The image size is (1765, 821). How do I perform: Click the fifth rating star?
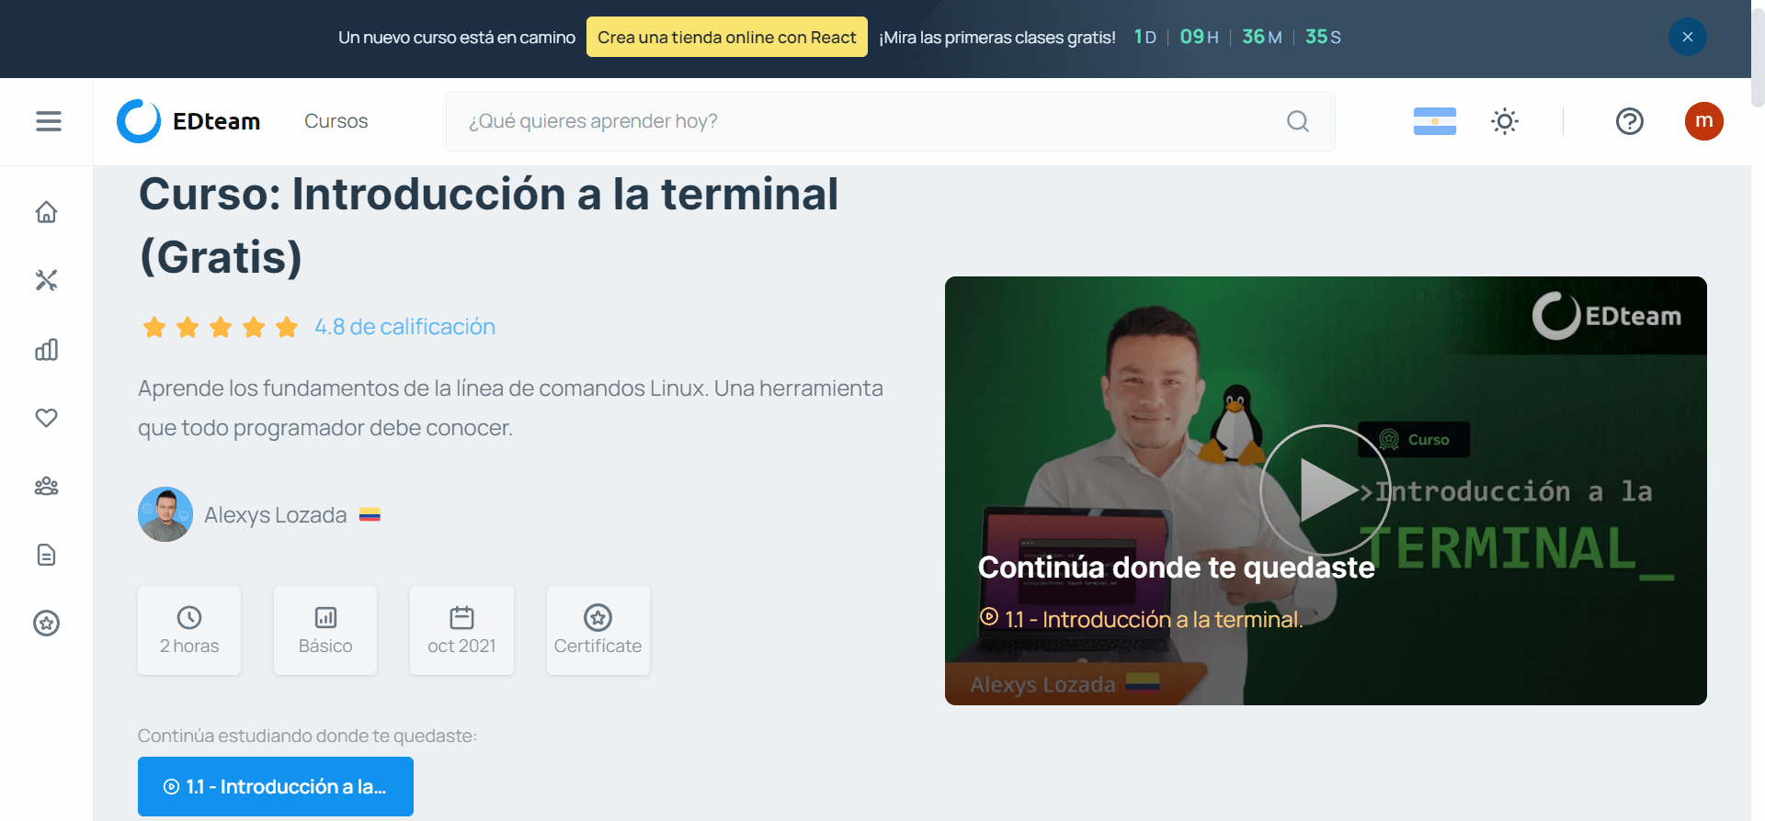click(x=287, y=327)
